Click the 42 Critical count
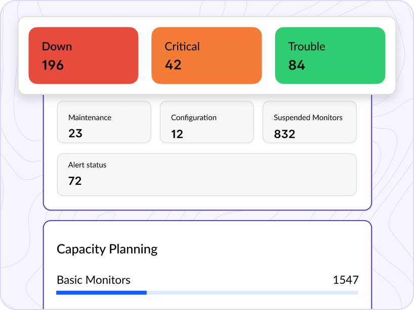Viewport: 414px width, 310px height. point(173,65)
